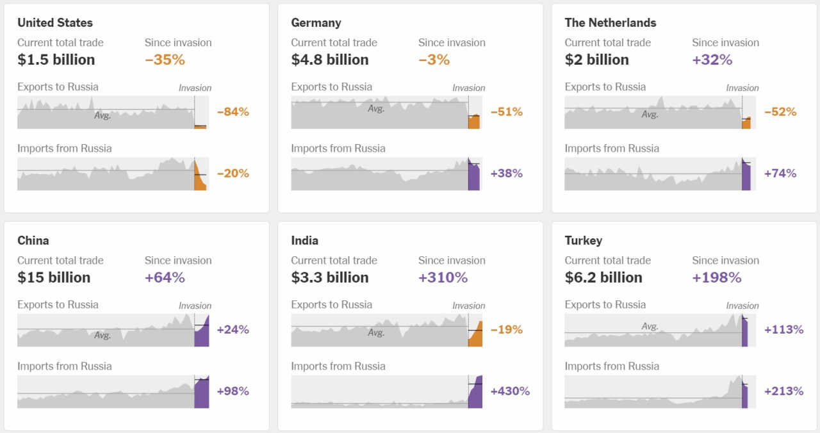Click the United States card heading
The image size is (820, 433).
[55, 22]
